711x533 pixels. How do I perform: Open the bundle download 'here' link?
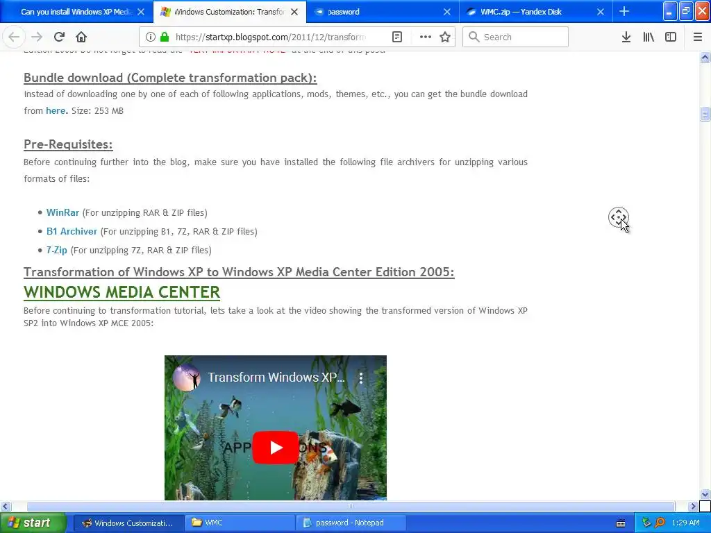[56, 110]
